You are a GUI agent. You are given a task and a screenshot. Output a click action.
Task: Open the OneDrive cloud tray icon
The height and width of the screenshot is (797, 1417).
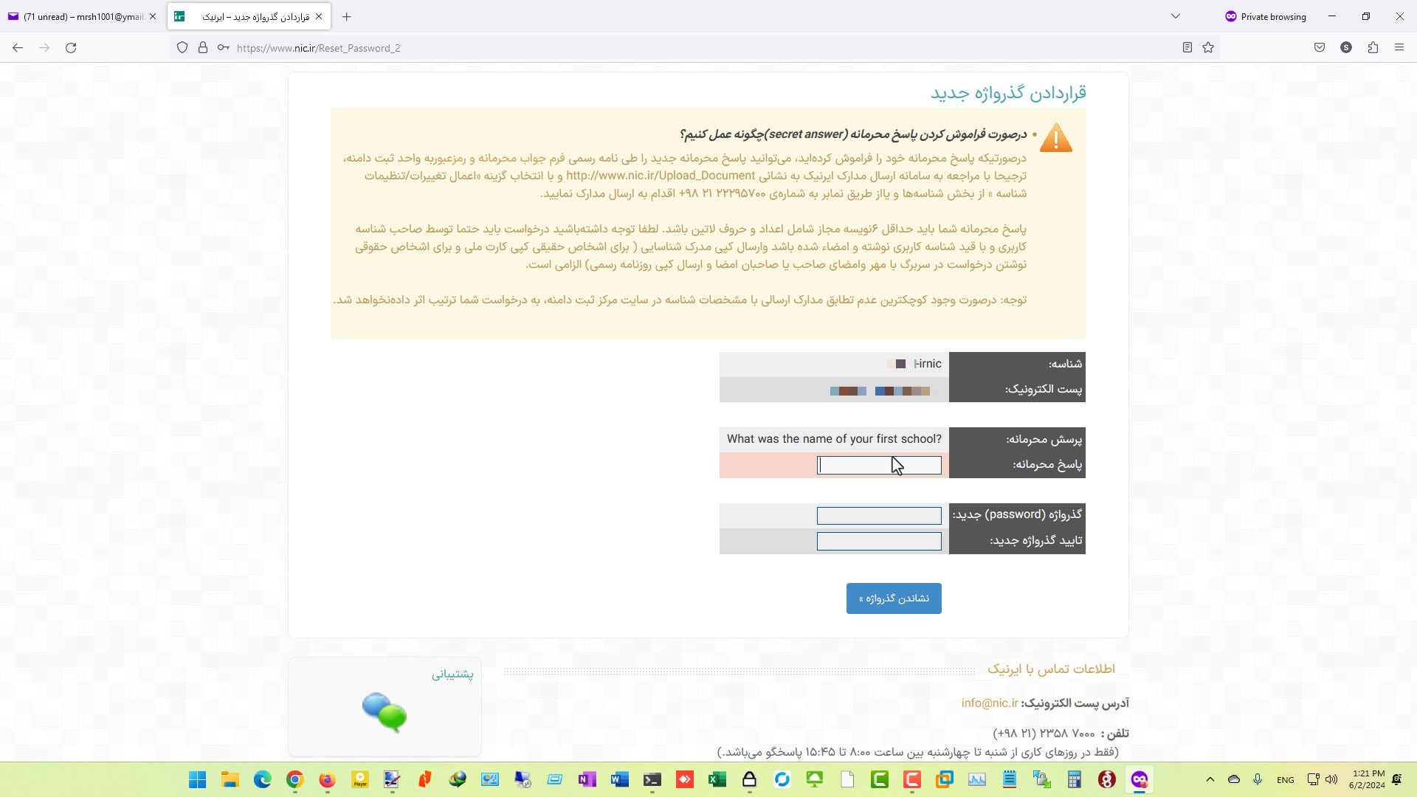click(1233, 780)
